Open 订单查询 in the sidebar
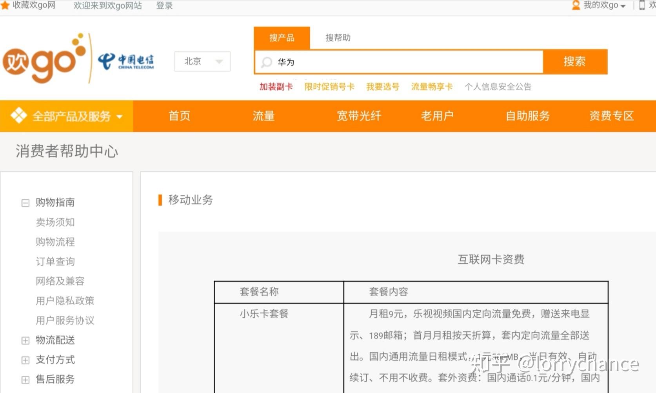 pyautogui.click(x=55, y=261)
